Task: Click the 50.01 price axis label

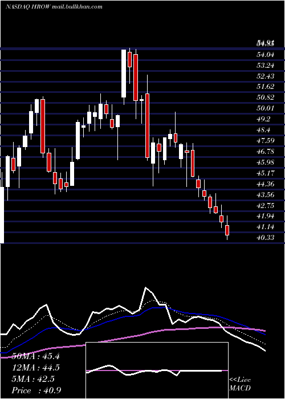Action: click(265, 108)
